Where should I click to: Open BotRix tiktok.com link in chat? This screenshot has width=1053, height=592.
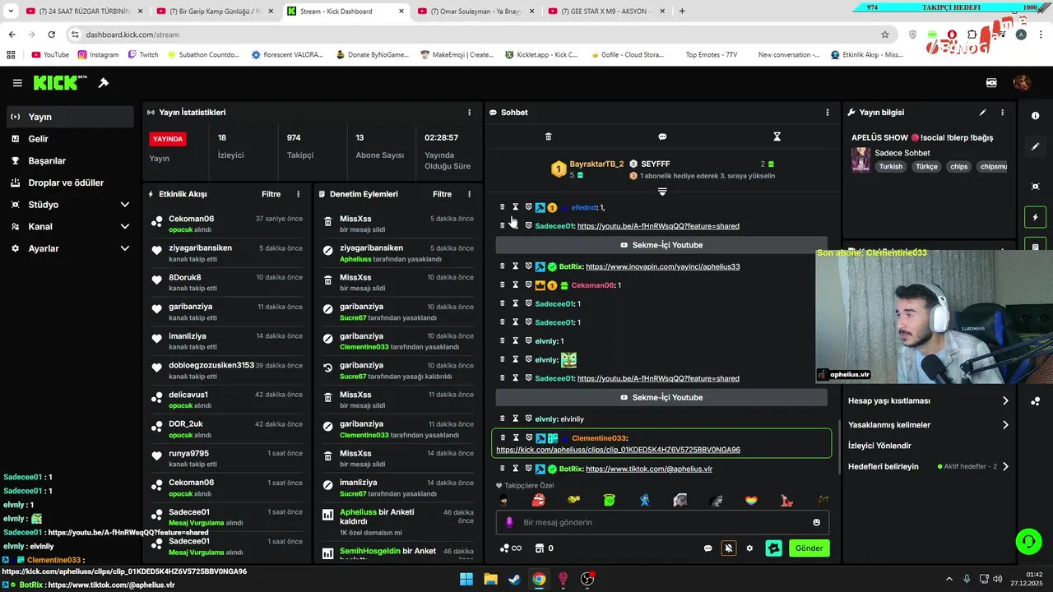tap(648, 469)
